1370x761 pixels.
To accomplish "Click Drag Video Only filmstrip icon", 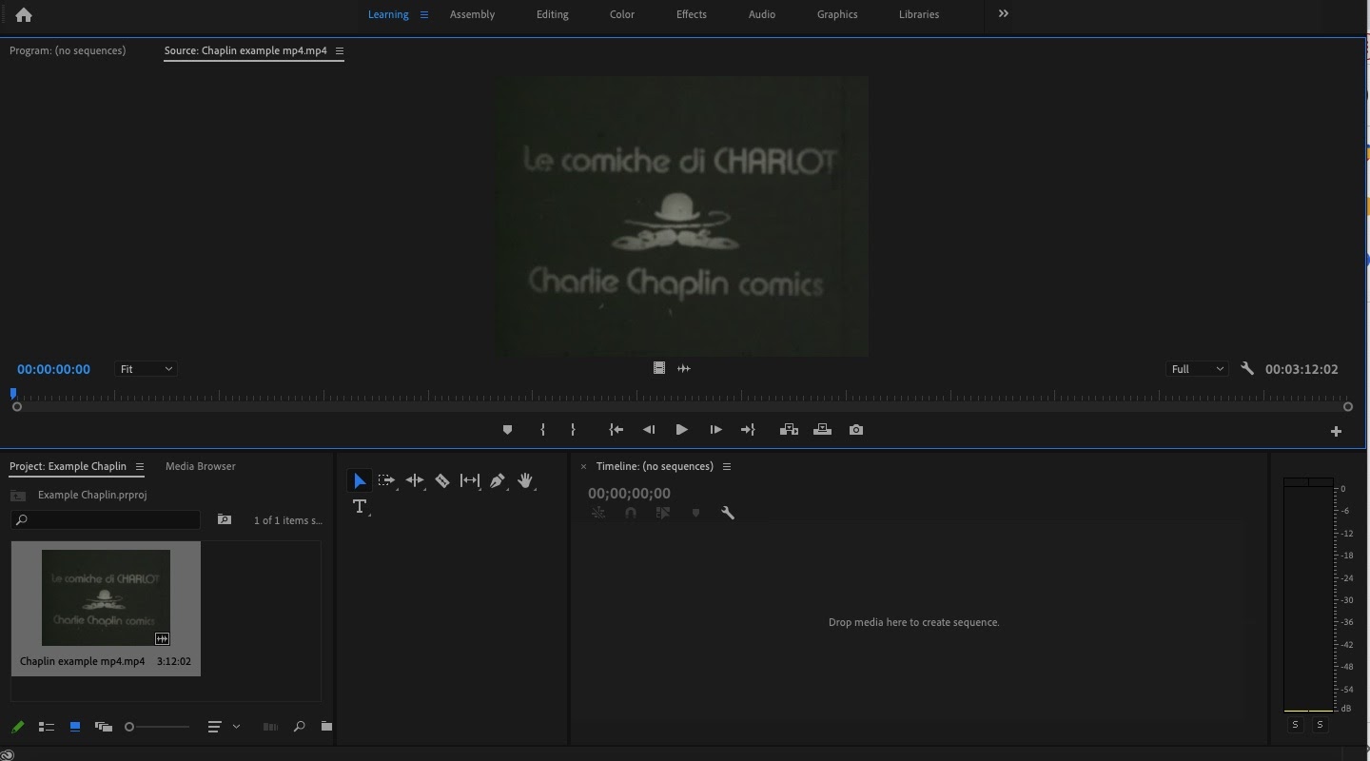I will click(x=658, y=368).
